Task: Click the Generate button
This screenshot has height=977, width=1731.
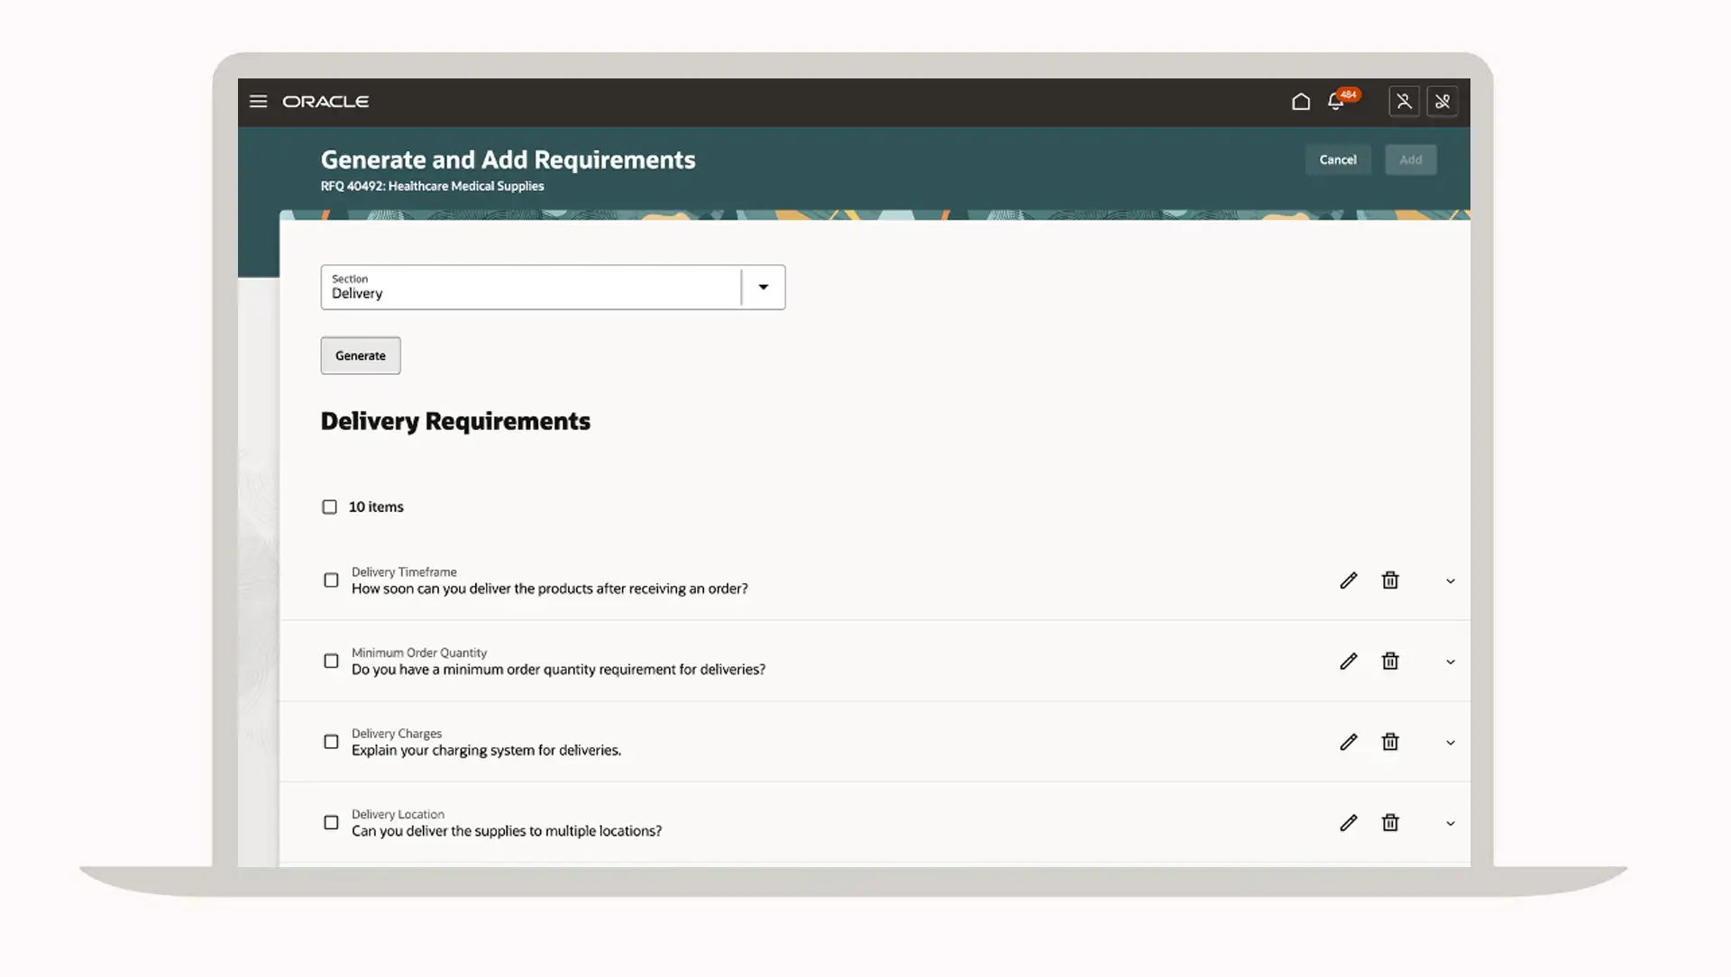Action: (361, 356)
